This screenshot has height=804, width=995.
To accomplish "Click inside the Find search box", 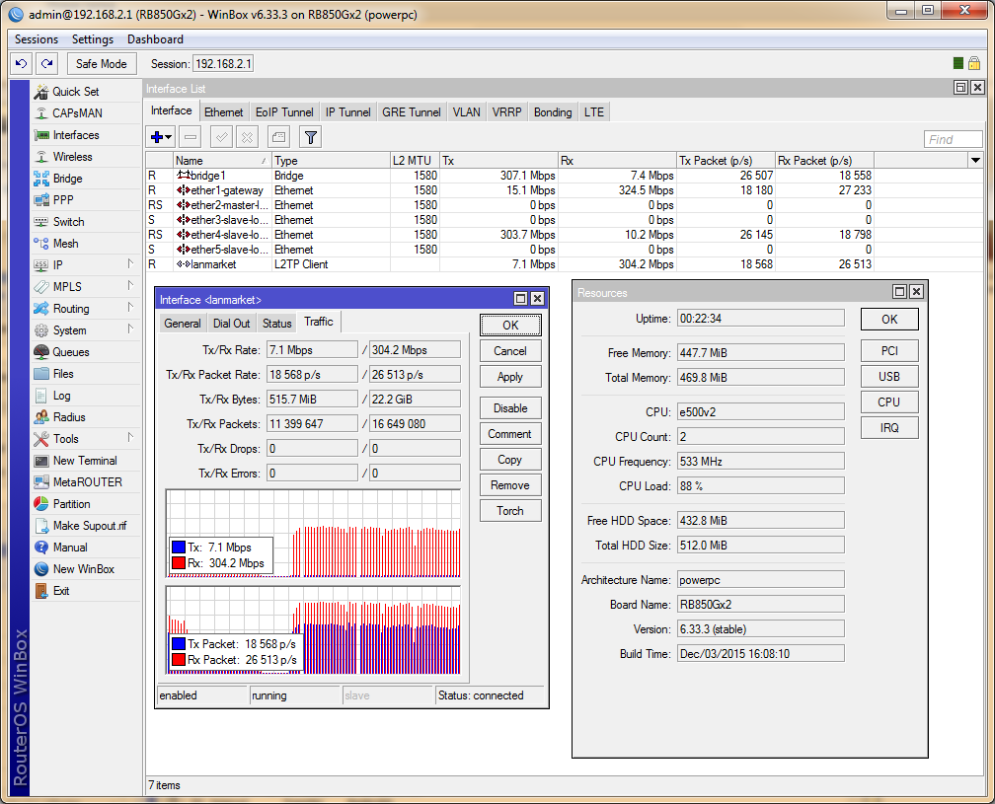I will pos(953,138).
